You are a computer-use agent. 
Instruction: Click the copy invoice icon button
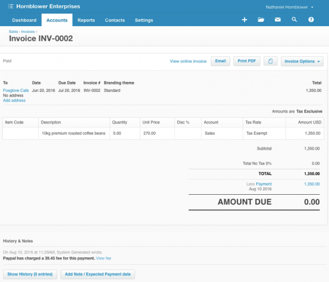point(270,61)
